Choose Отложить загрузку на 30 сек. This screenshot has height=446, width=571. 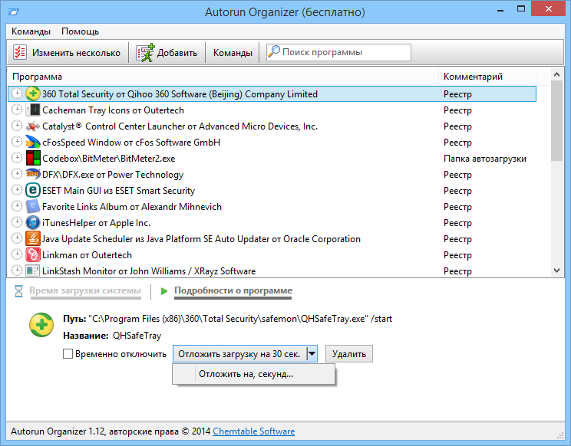pos(239,354)
